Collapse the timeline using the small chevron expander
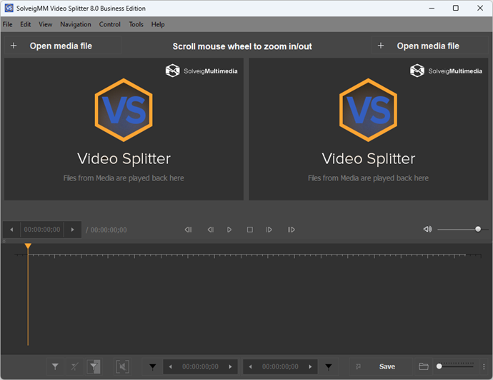The width and height of the screenshot is (493, 380). coord(4,241)
